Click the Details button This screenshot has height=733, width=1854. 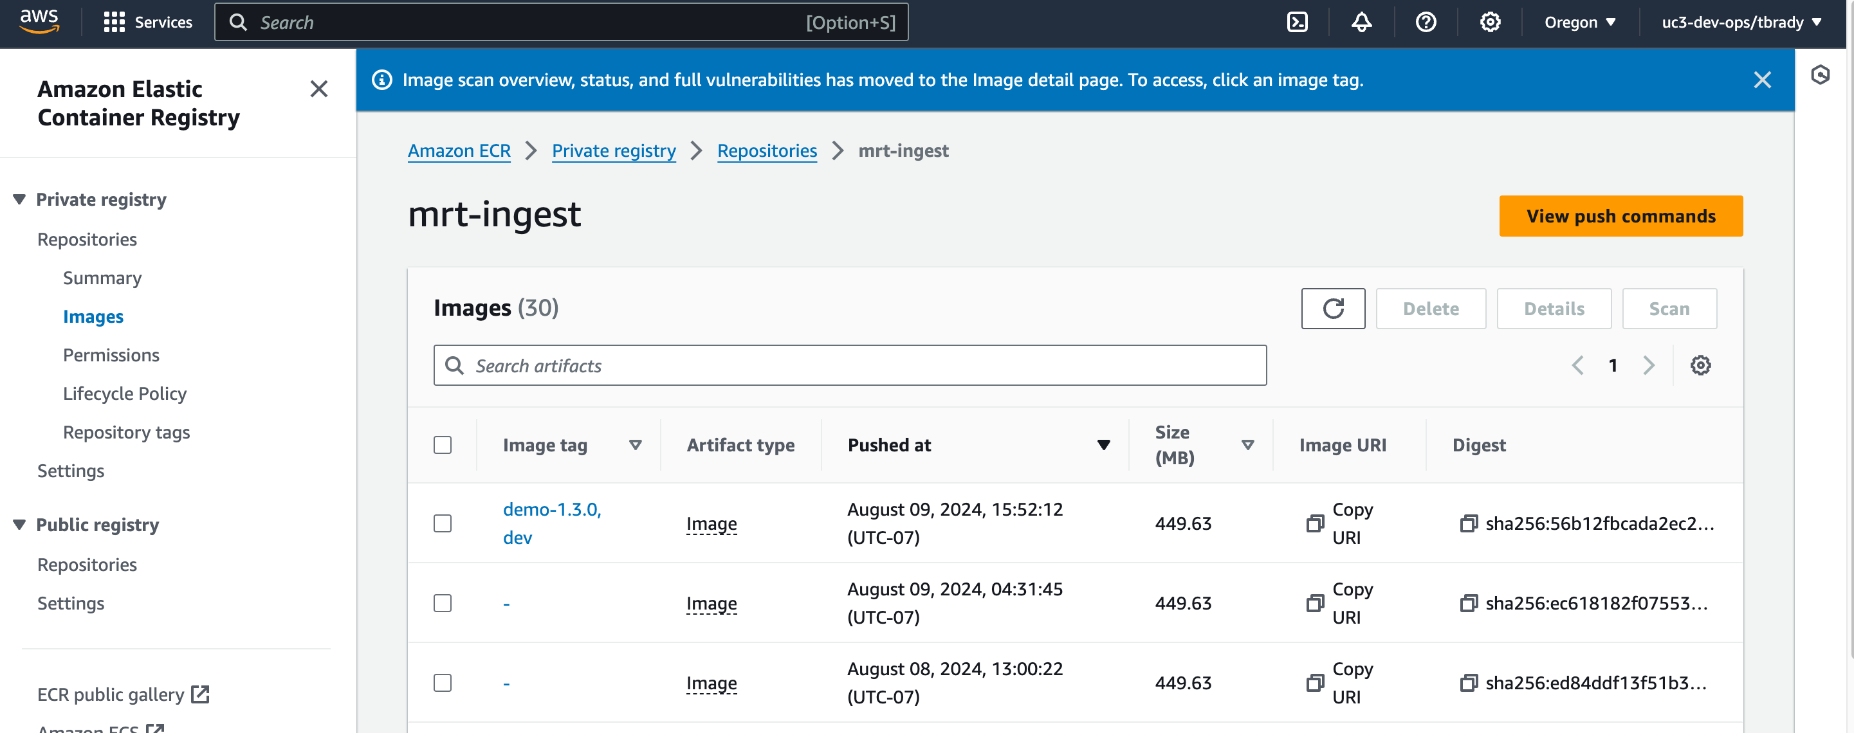(1554, 309)
